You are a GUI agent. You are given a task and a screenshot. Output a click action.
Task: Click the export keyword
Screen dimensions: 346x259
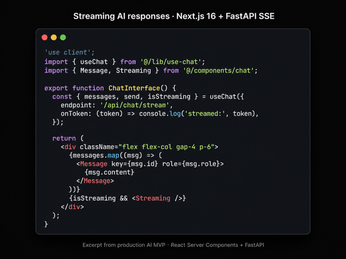pyautogui.click(x=56, y=88)
